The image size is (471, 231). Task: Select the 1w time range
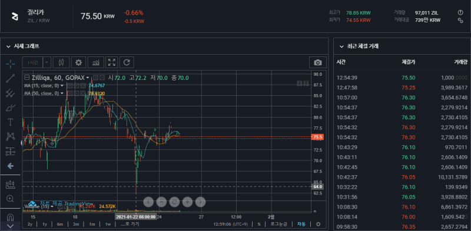point(108,224)
